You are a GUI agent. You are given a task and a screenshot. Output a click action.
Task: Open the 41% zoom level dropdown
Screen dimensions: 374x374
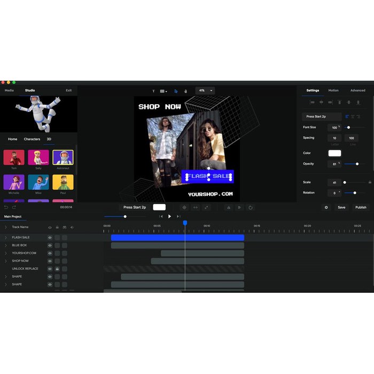tap(205, 91)
